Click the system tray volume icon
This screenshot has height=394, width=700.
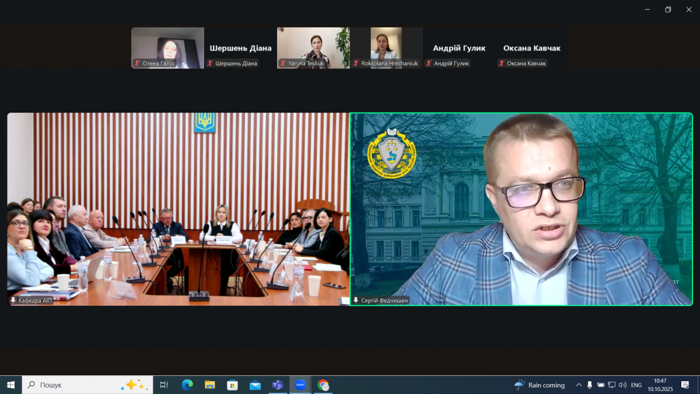click(622, 385)
